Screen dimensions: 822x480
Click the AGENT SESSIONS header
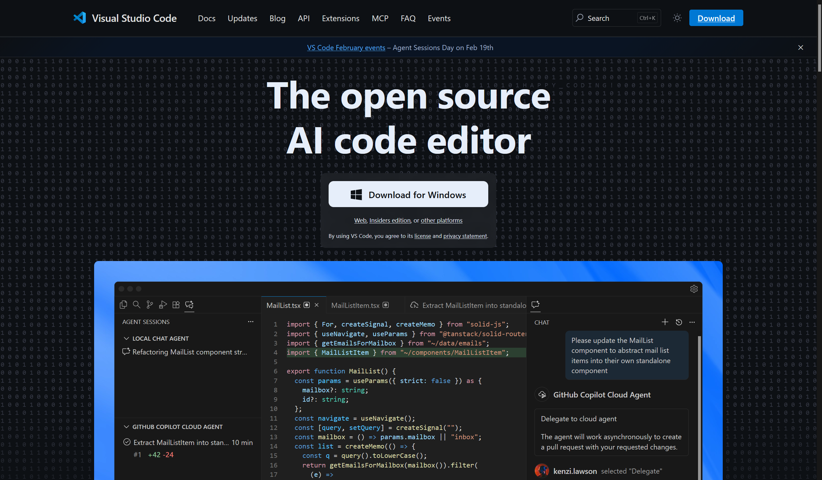click(146, 322)
